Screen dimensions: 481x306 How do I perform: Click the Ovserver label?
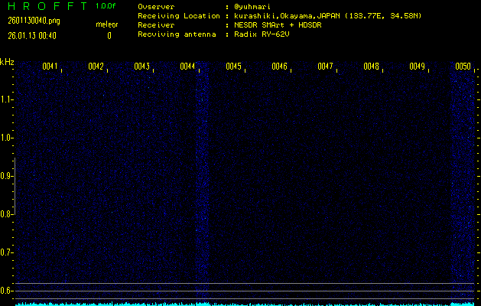pos(156,7)
